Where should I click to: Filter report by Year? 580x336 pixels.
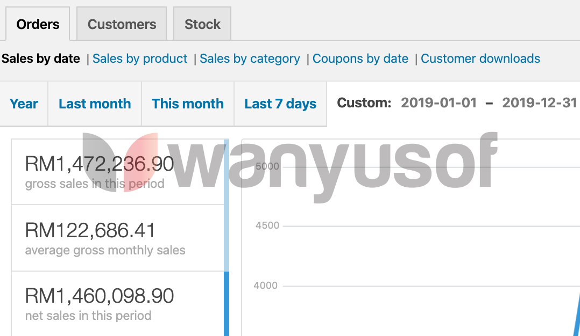click(x=24, y=104)
